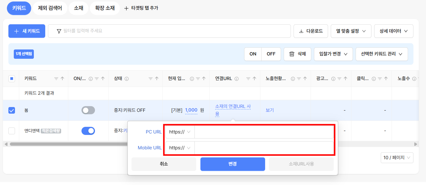This screenshot has width=426, height=185.
Task: Show info for 클릭 column
Action: [374, 79]
